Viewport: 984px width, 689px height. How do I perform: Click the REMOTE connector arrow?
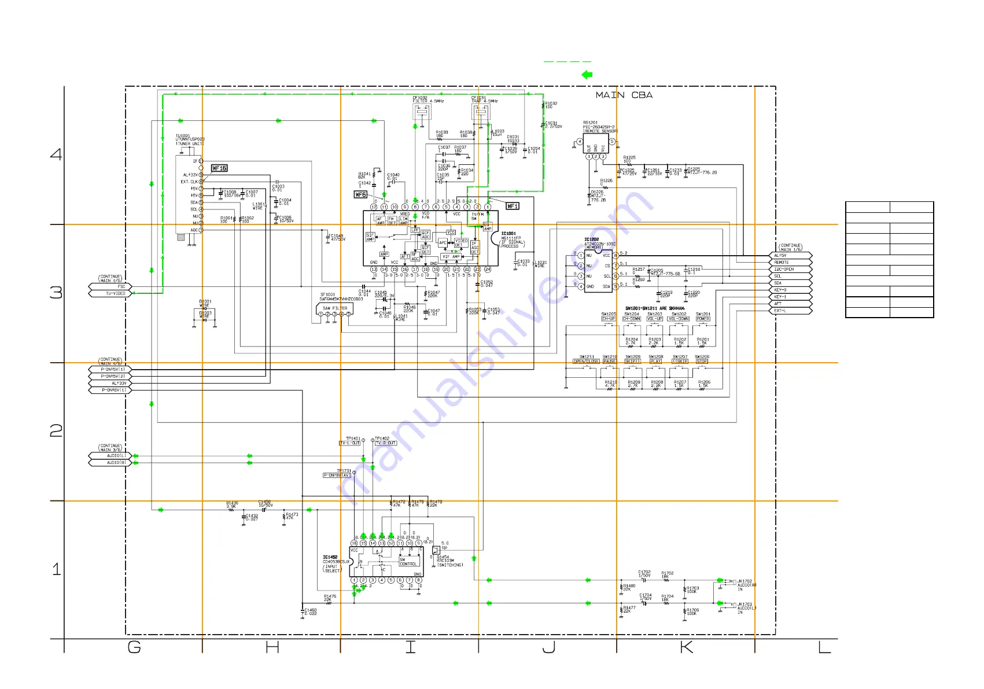click(x=791, y=262)
